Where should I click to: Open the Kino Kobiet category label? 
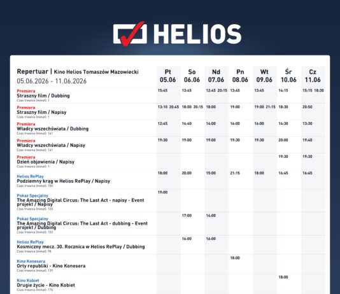click(28, 281)
